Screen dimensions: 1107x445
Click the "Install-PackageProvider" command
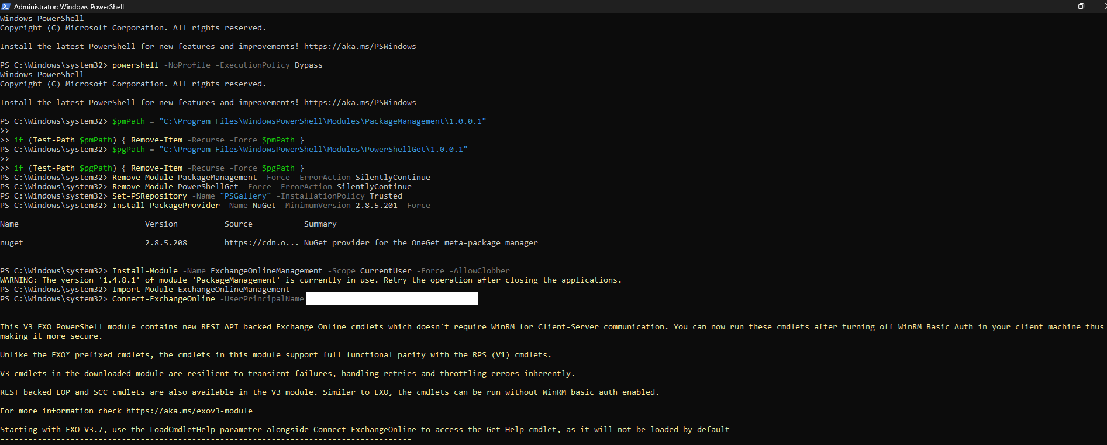click(x=166, y=206)
